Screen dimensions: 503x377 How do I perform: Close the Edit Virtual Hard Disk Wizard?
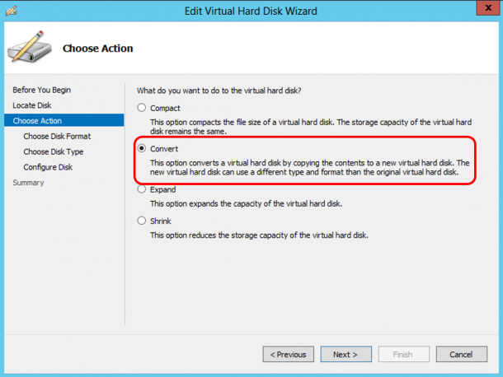click(x=488, y=8)
